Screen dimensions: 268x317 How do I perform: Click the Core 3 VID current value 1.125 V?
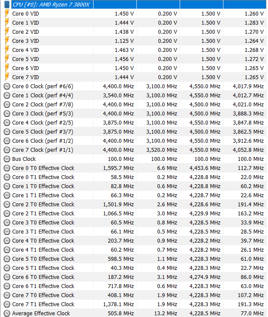coord(124,41)
